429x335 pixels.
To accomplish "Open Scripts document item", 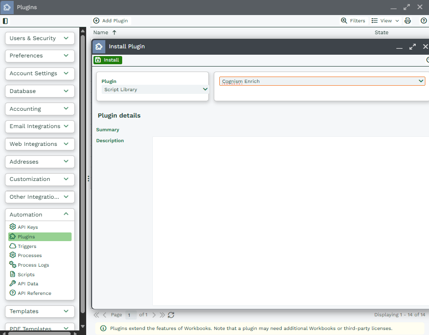I will click(26, 274).
